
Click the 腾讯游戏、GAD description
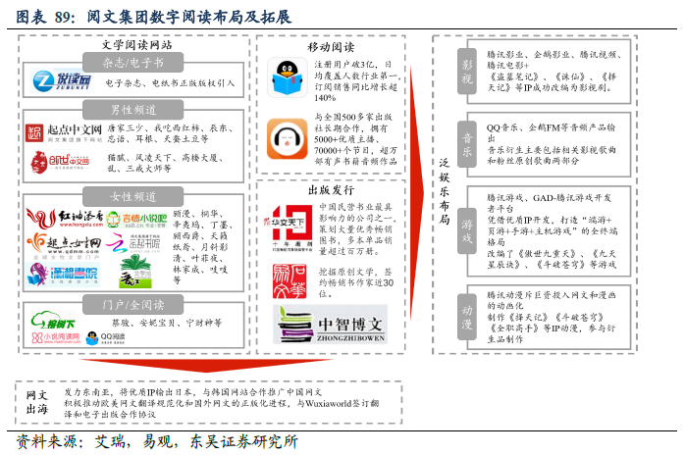(x=553, y=231)
